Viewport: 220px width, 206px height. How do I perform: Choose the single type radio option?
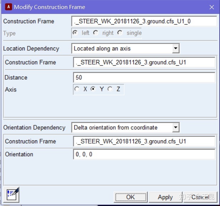click(120, 33)
